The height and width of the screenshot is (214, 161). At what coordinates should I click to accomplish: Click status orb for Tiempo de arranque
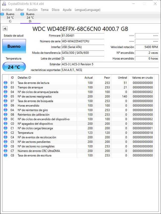(6, 87)
